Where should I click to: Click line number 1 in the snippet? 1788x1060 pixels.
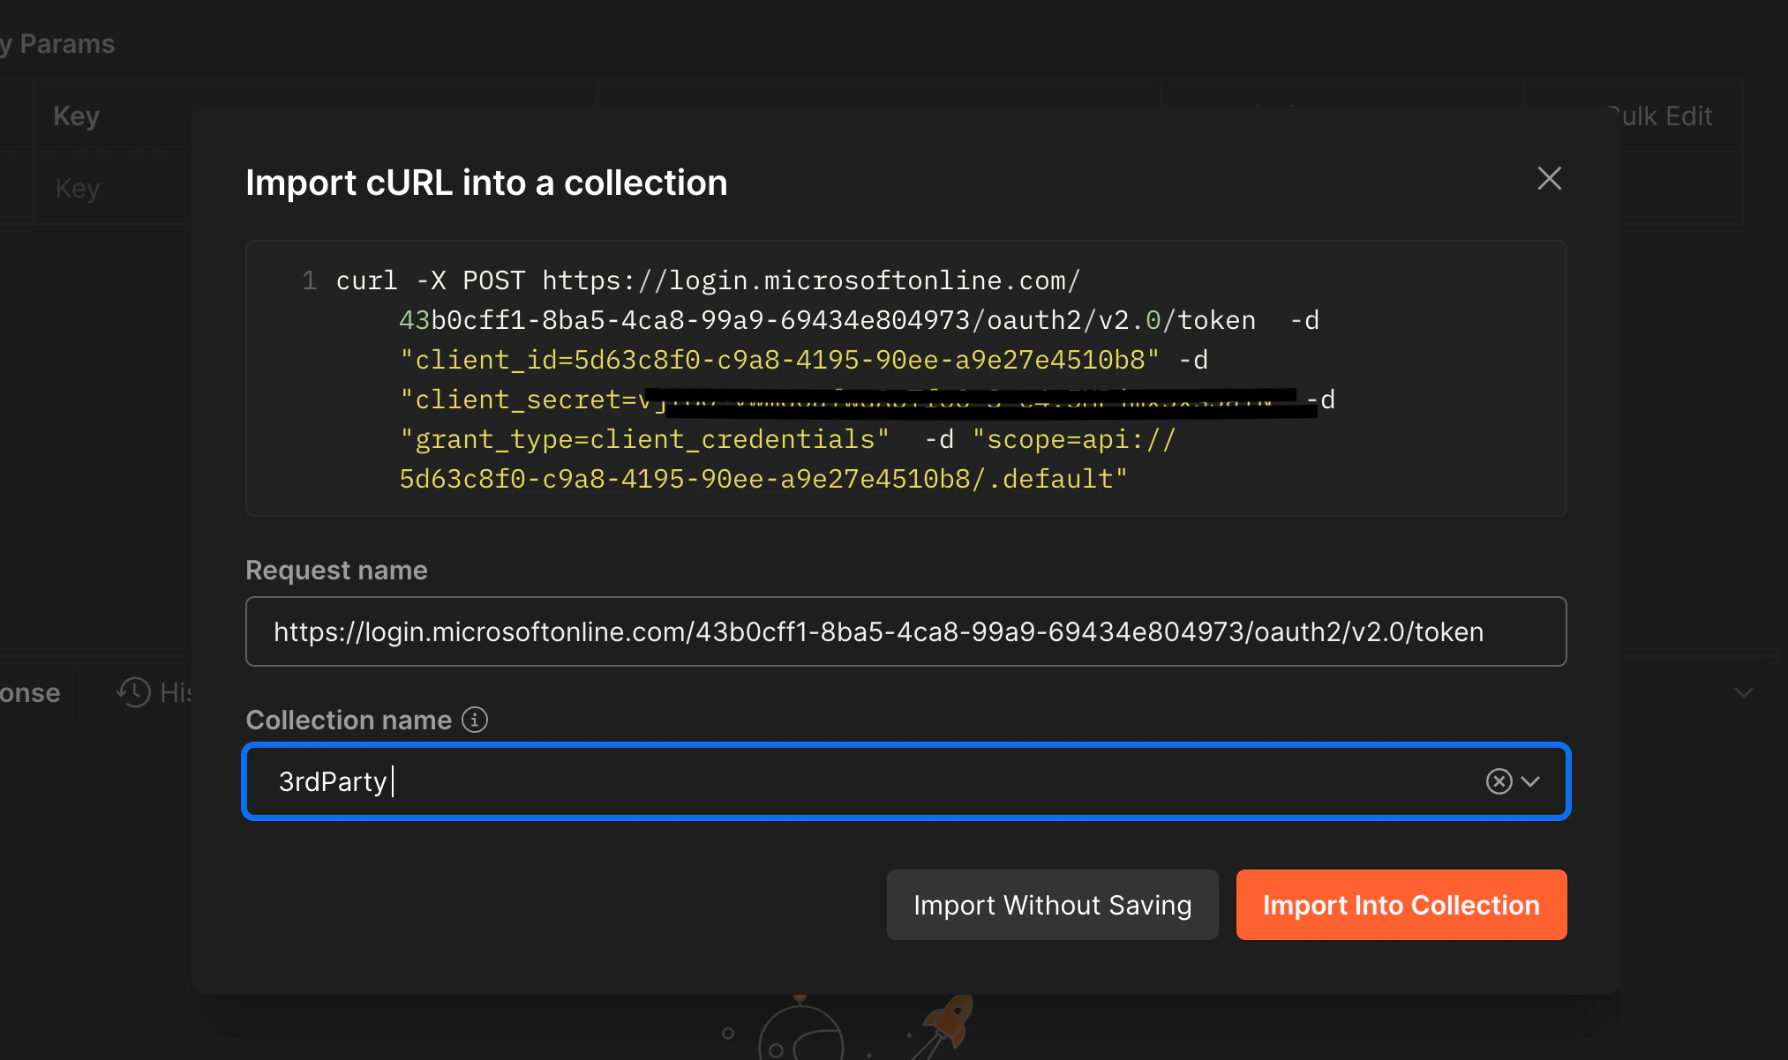point(309,280)
